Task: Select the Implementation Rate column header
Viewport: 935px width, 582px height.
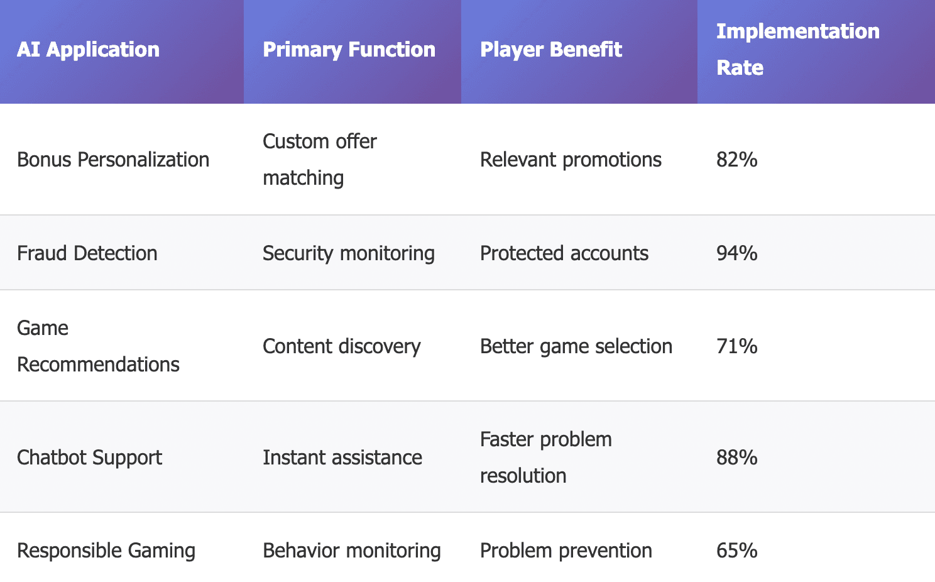Action: [x=797, y=50]
